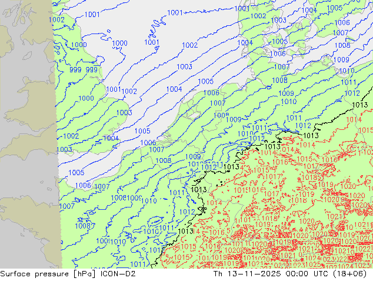
Task: Click the left '999' isobar label
Action: pos(75,70)
